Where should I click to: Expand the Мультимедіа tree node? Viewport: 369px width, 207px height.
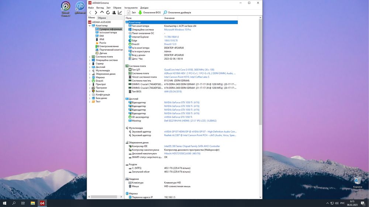tap(89, 70)
